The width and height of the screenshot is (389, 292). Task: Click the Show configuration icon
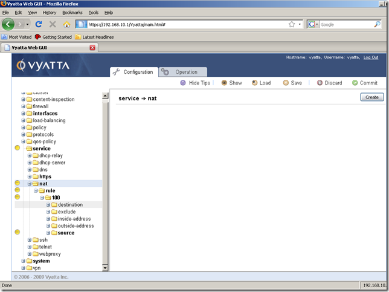tap(224, 83)
